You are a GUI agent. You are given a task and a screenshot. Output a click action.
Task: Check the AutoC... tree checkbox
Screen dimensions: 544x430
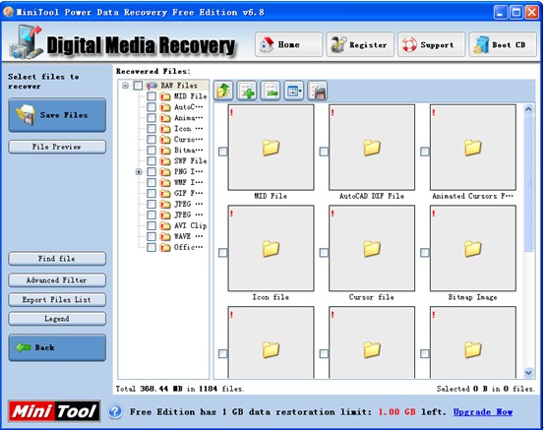[x=151, y=107]
